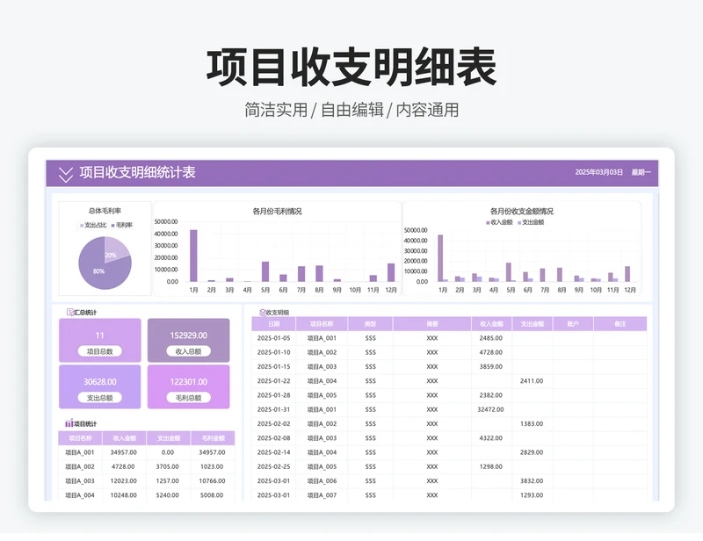
Task: Click 项目A_001 row in 项目统计 table
Action: click(x=146, y=452)
